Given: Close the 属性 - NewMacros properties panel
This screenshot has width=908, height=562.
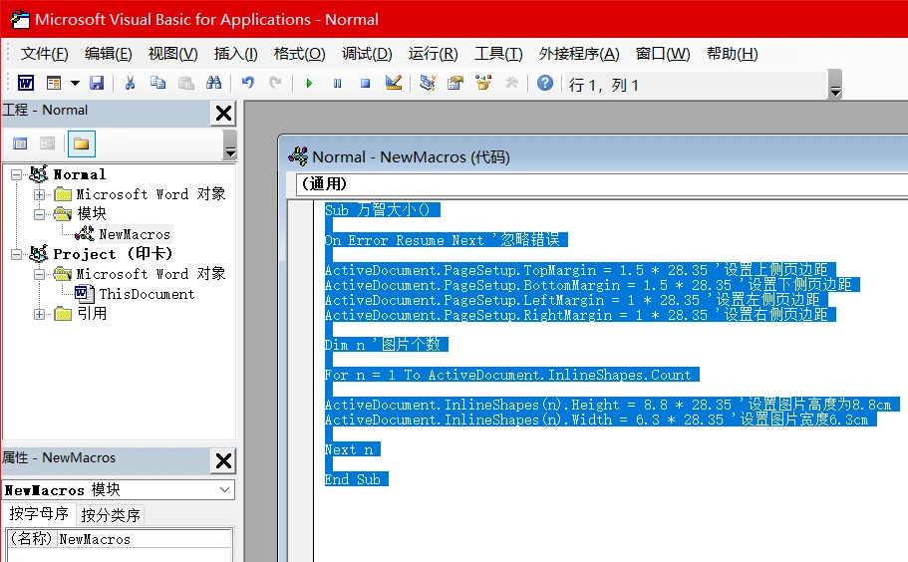Looking at the screenshot, I should 223,461.
